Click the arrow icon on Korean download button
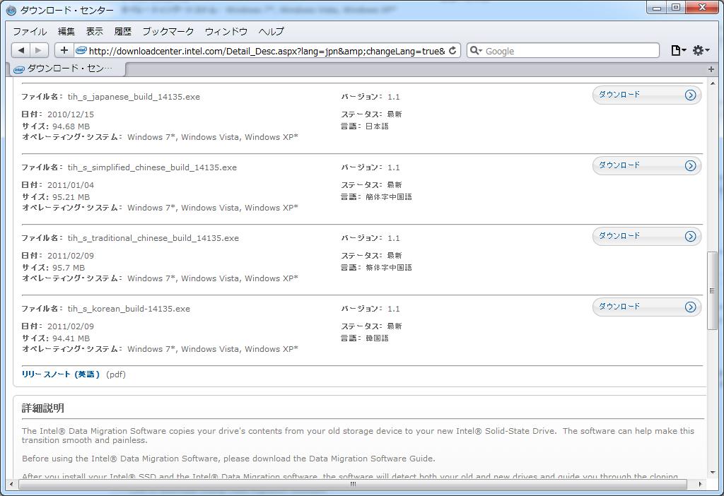Image resolution: width=724 pixels, height=496 pixels. [690, 307]
